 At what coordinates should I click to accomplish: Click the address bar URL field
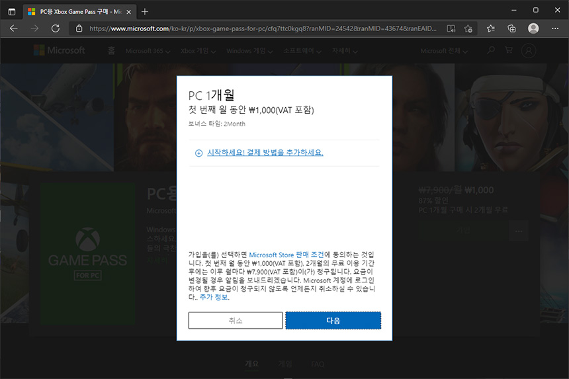pyautogui.click(x=263, y=28)
